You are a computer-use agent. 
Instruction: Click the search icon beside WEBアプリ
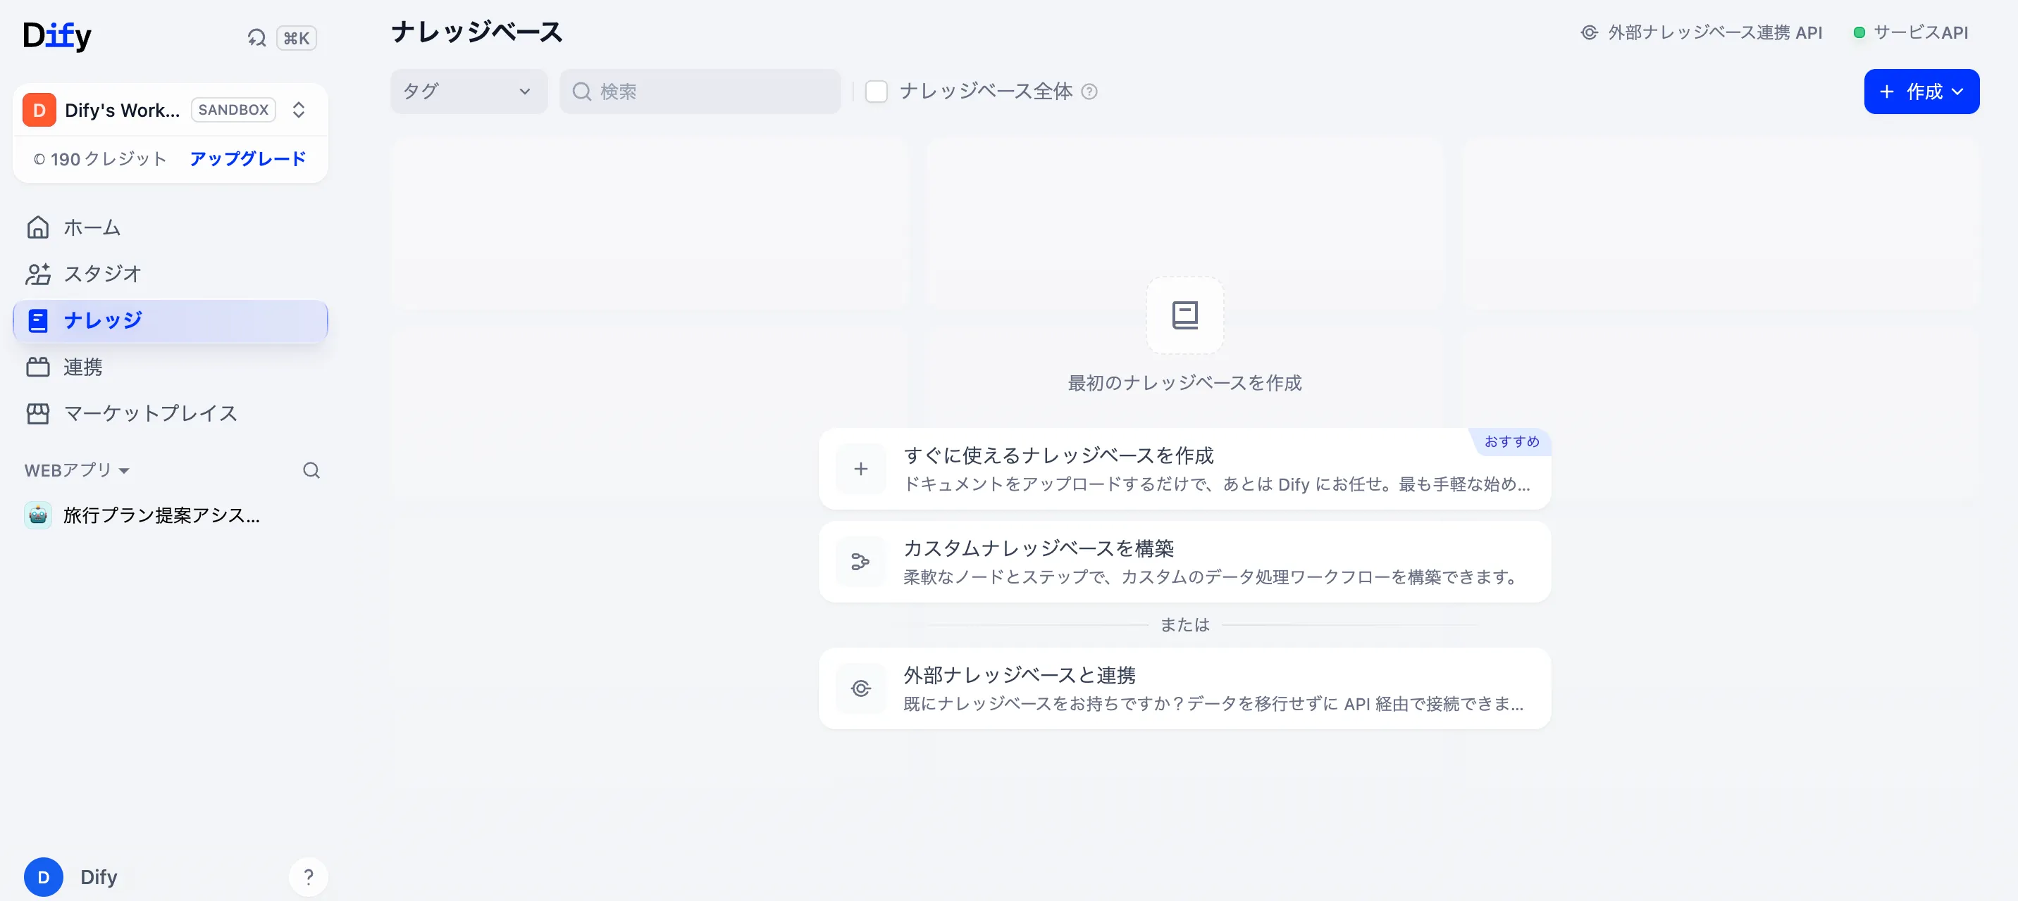(x=311, y=470)
